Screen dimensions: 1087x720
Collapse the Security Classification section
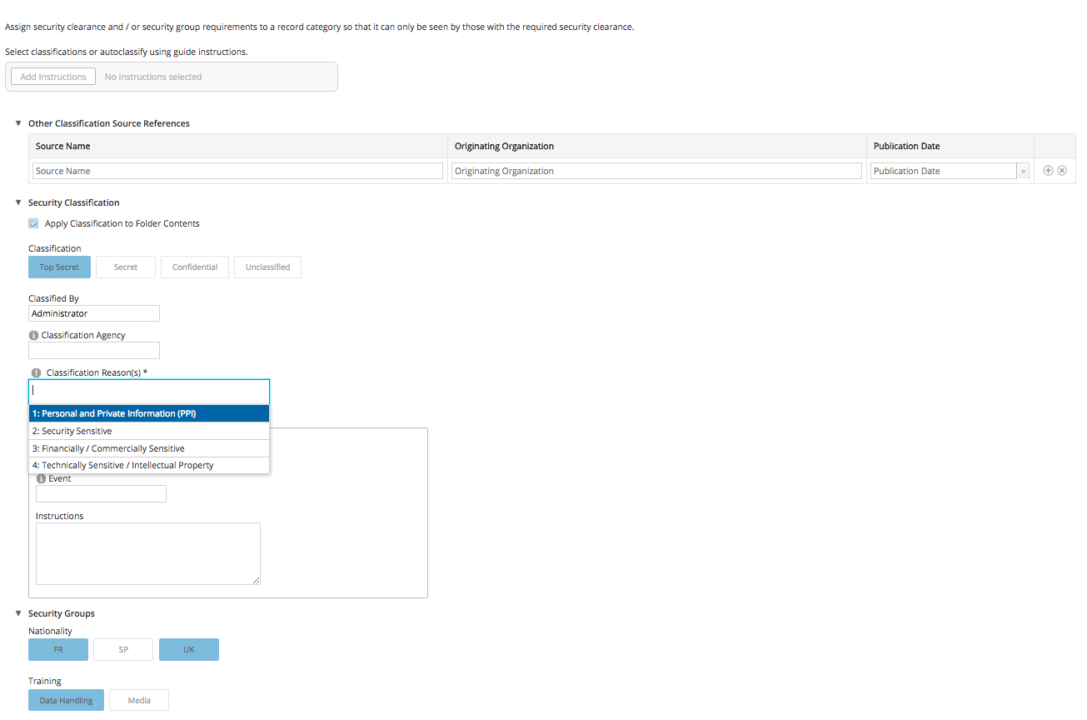click(x=18, y=202)
